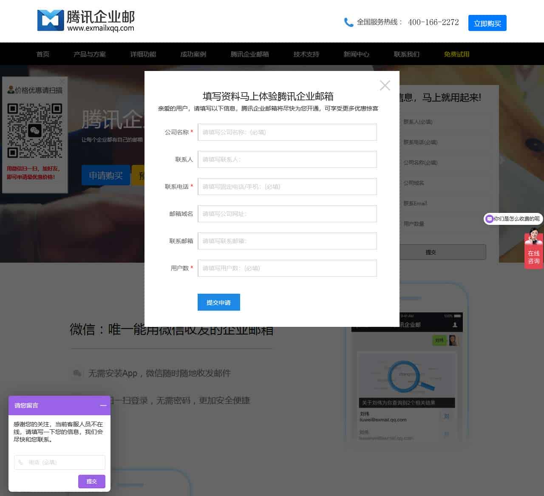Go to 联系我们 page
Image resolution: width=544 pixels, height=496 pixels.
coord(407,54)
